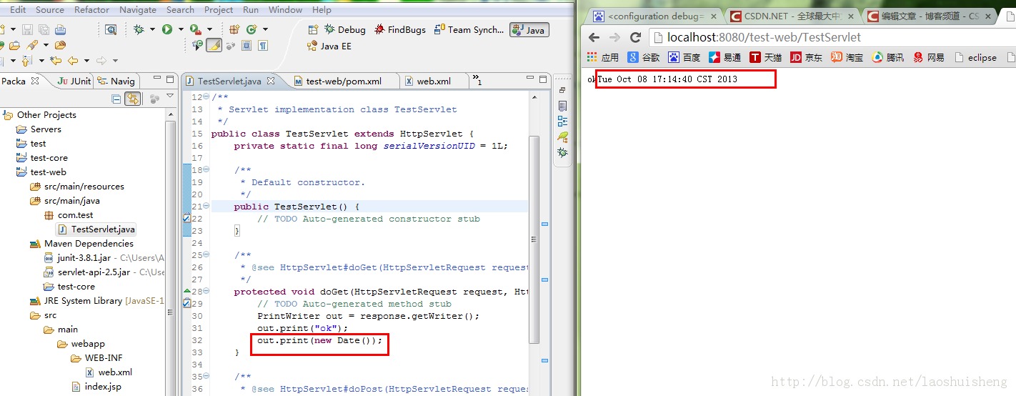Toggle Link with Editor in Package Explorer
Viewport: 1016px width, 396px height.
coord(133,99)
